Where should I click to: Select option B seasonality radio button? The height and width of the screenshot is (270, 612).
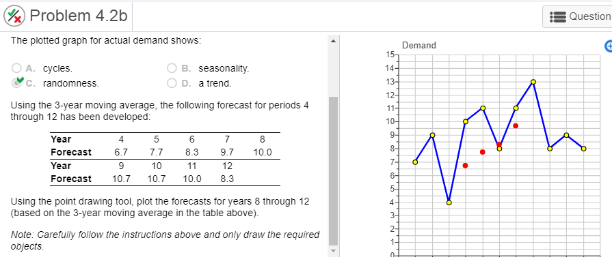(x=172, y=68)
